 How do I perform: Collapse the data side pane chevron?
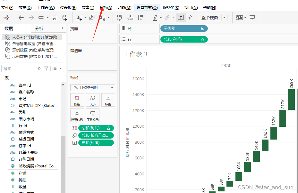pos(62,28)
